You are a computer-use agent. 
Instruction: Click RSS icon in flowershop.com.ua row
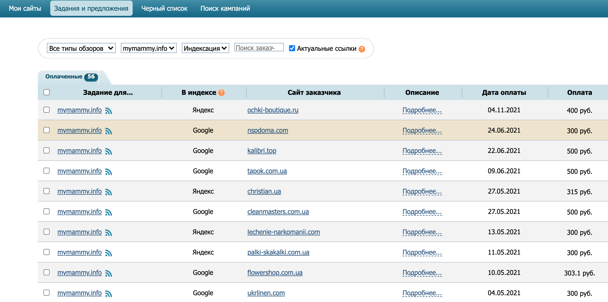[x=109, y=273]
